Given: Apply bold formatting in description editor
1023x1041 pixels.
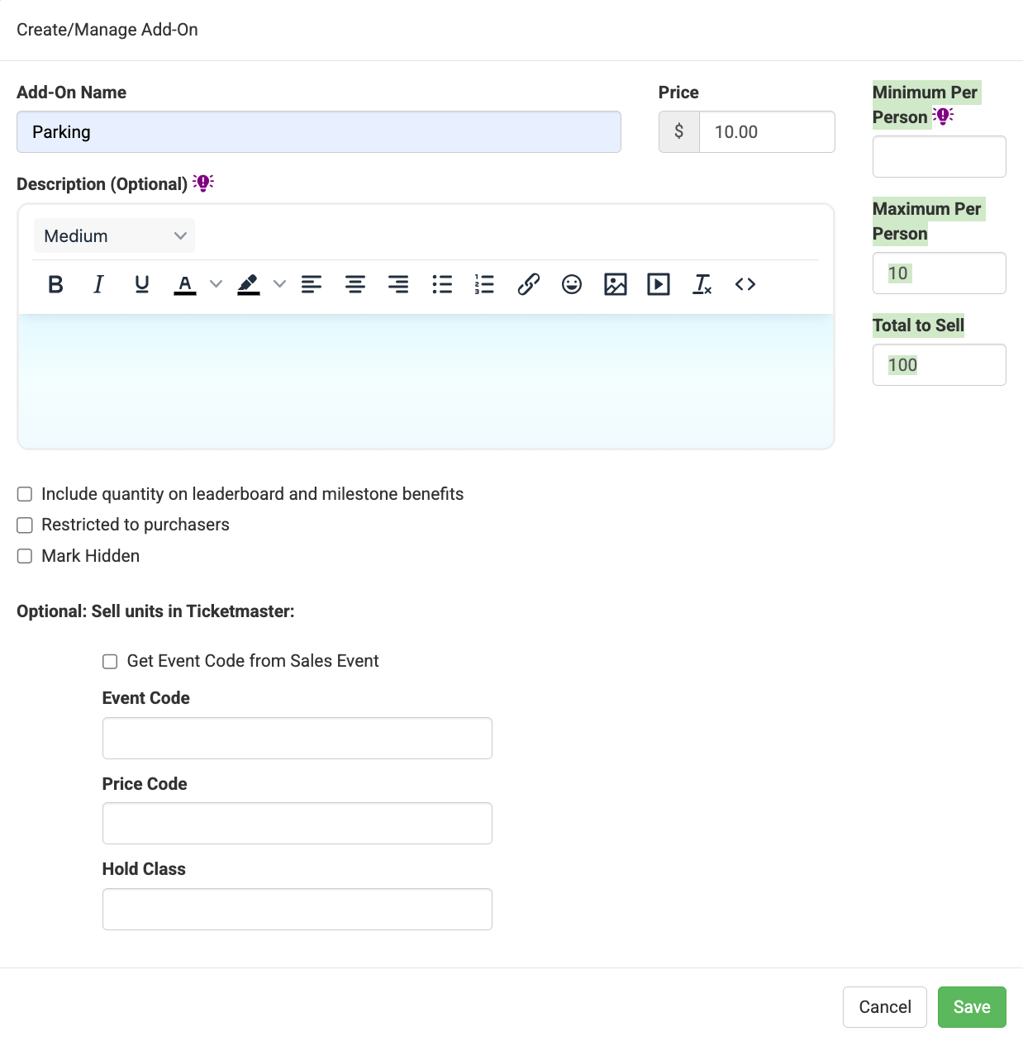Looking at the screenshot, I should point(55,284).
